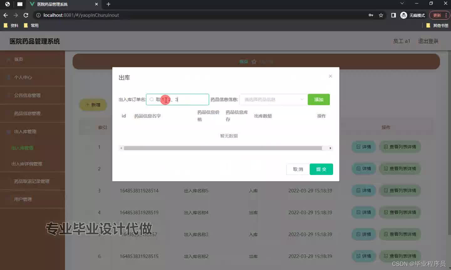Close the 医院药品管理系统 browser tab
This screenshot has width=451, height=270.
coord(96,4)
